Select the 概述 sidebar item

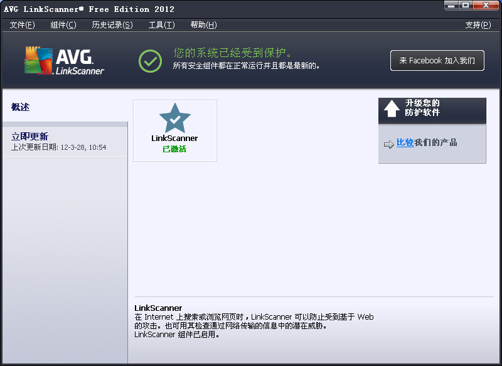tap(21, 107)
